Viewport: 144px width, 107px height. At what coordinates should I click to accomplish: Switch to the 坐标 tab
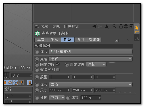[x=54, y=39]
